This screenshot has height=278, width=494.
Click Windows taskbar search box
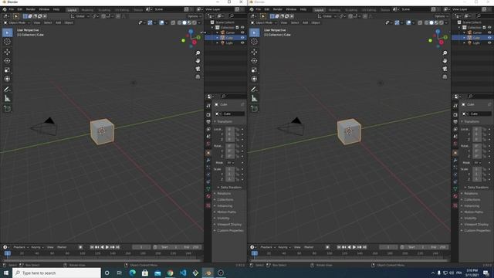coord(56,273)
